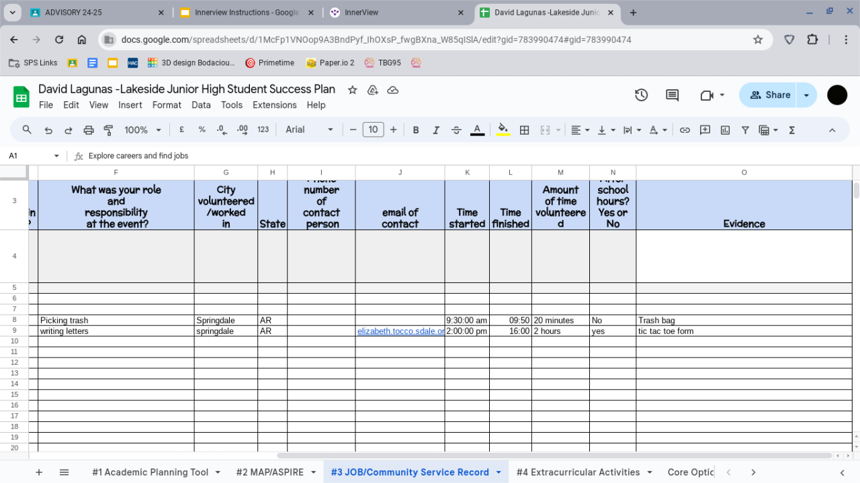This screenshot has height=483, width=860.
Task: Switch to #4 Extracurricular Activities sheet tab
Action: coord(578,472)
